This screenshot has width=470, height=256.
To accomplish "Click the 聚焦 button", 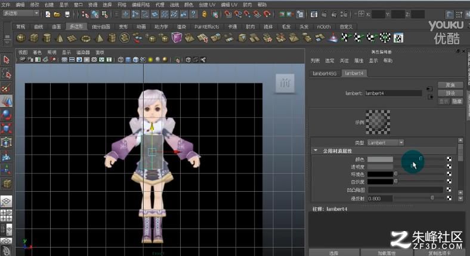I will click(450, 85).
